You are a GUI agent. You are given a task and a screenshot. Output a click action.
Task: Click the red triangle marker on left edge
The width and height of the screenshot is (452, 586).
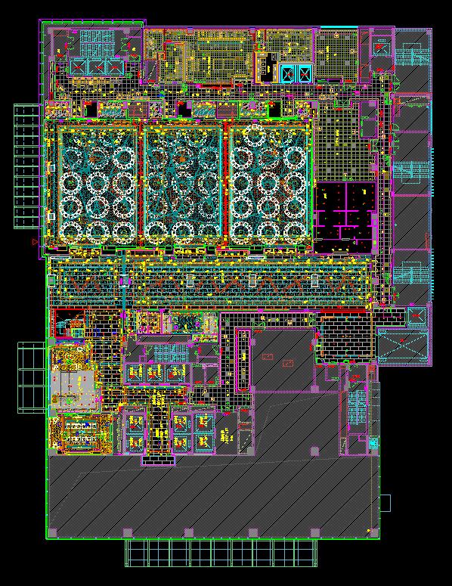[35, 242]
